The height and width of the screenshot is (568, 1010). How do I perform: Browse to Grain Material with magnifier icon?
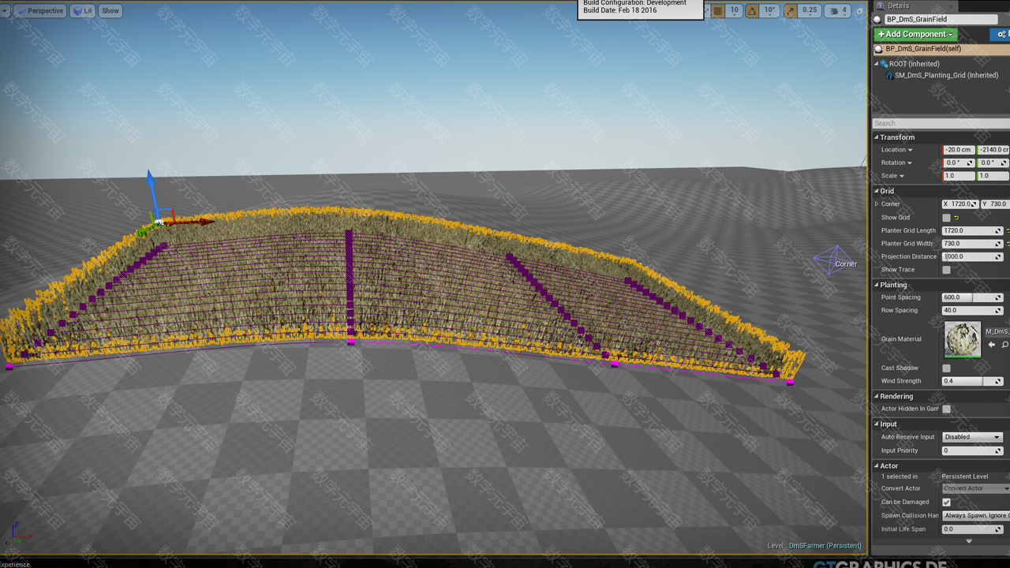click(1004, 345)
